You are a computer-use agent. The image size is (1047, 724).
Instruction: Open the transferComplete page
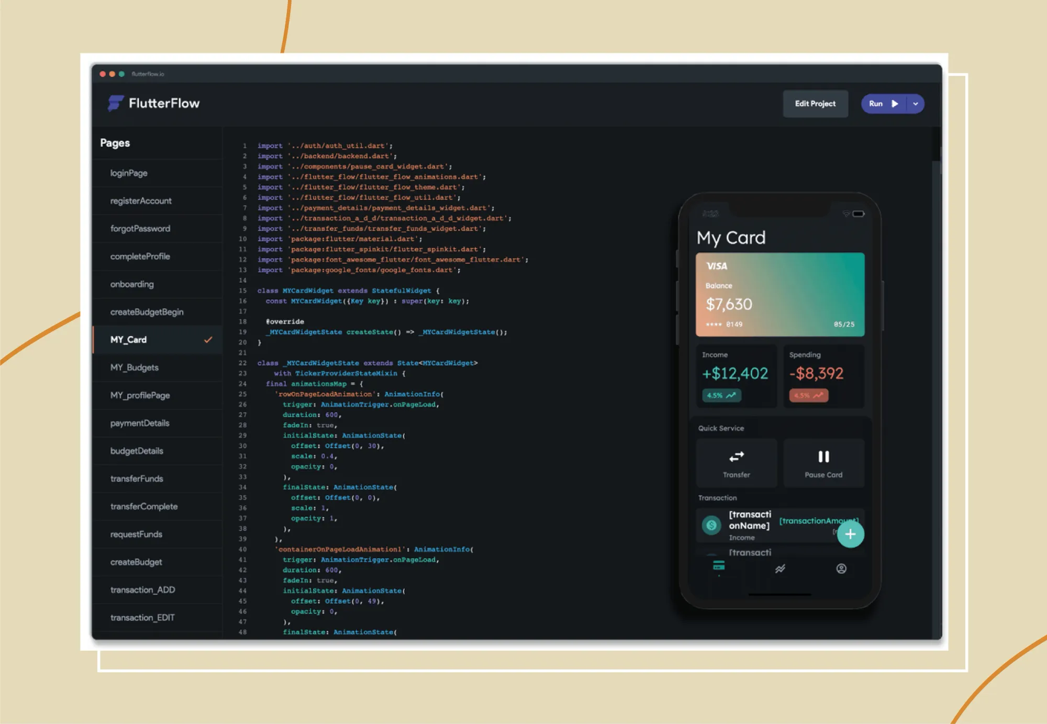[157, 506]
